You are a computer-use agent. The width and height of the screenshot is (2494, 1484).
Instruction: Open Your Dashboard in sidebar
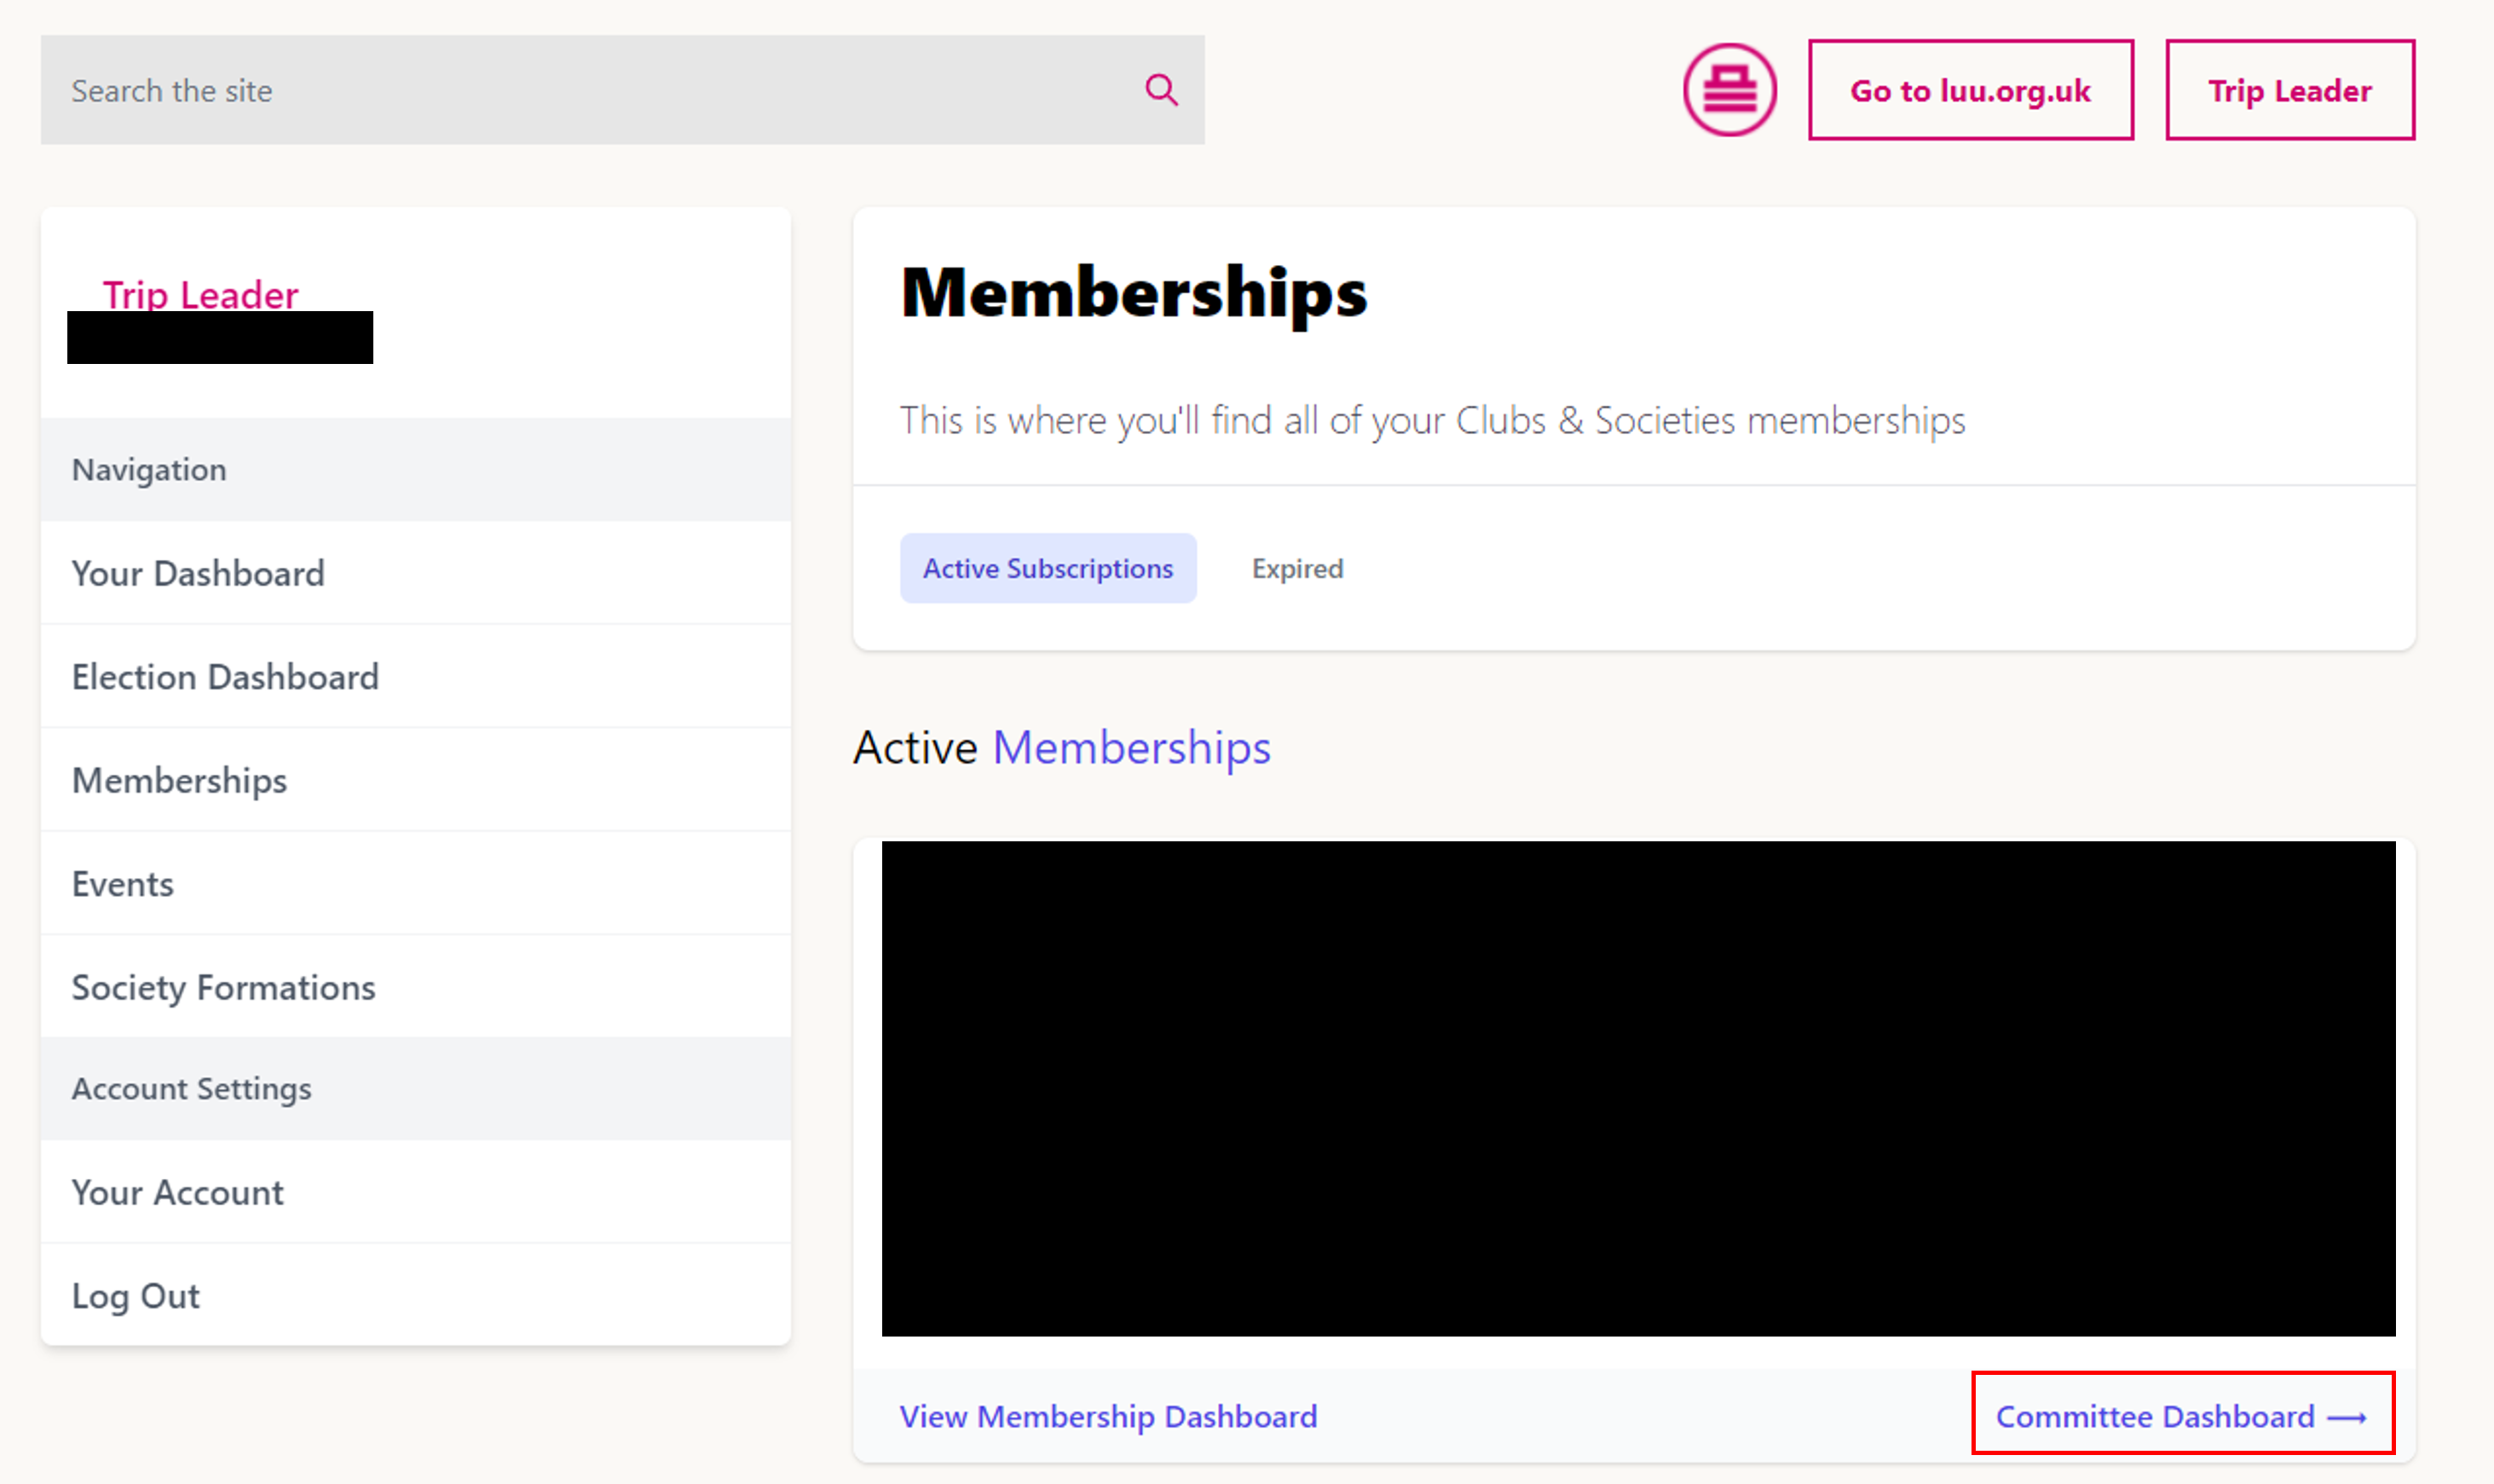coord(198,573)
